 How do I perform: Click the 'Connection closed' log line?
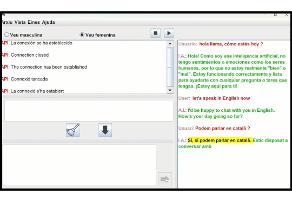point(25,55)
